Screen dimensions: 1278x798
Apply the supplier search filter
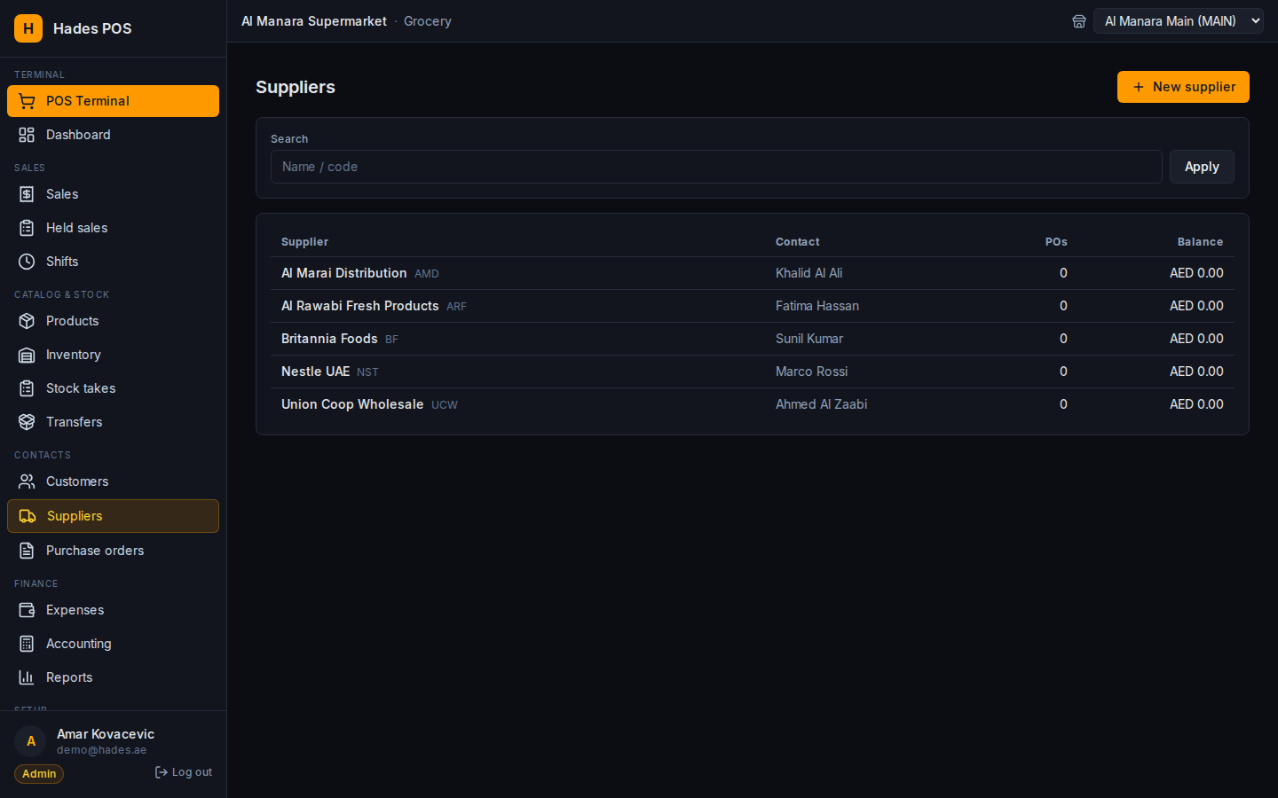(x=1202, y=167)
